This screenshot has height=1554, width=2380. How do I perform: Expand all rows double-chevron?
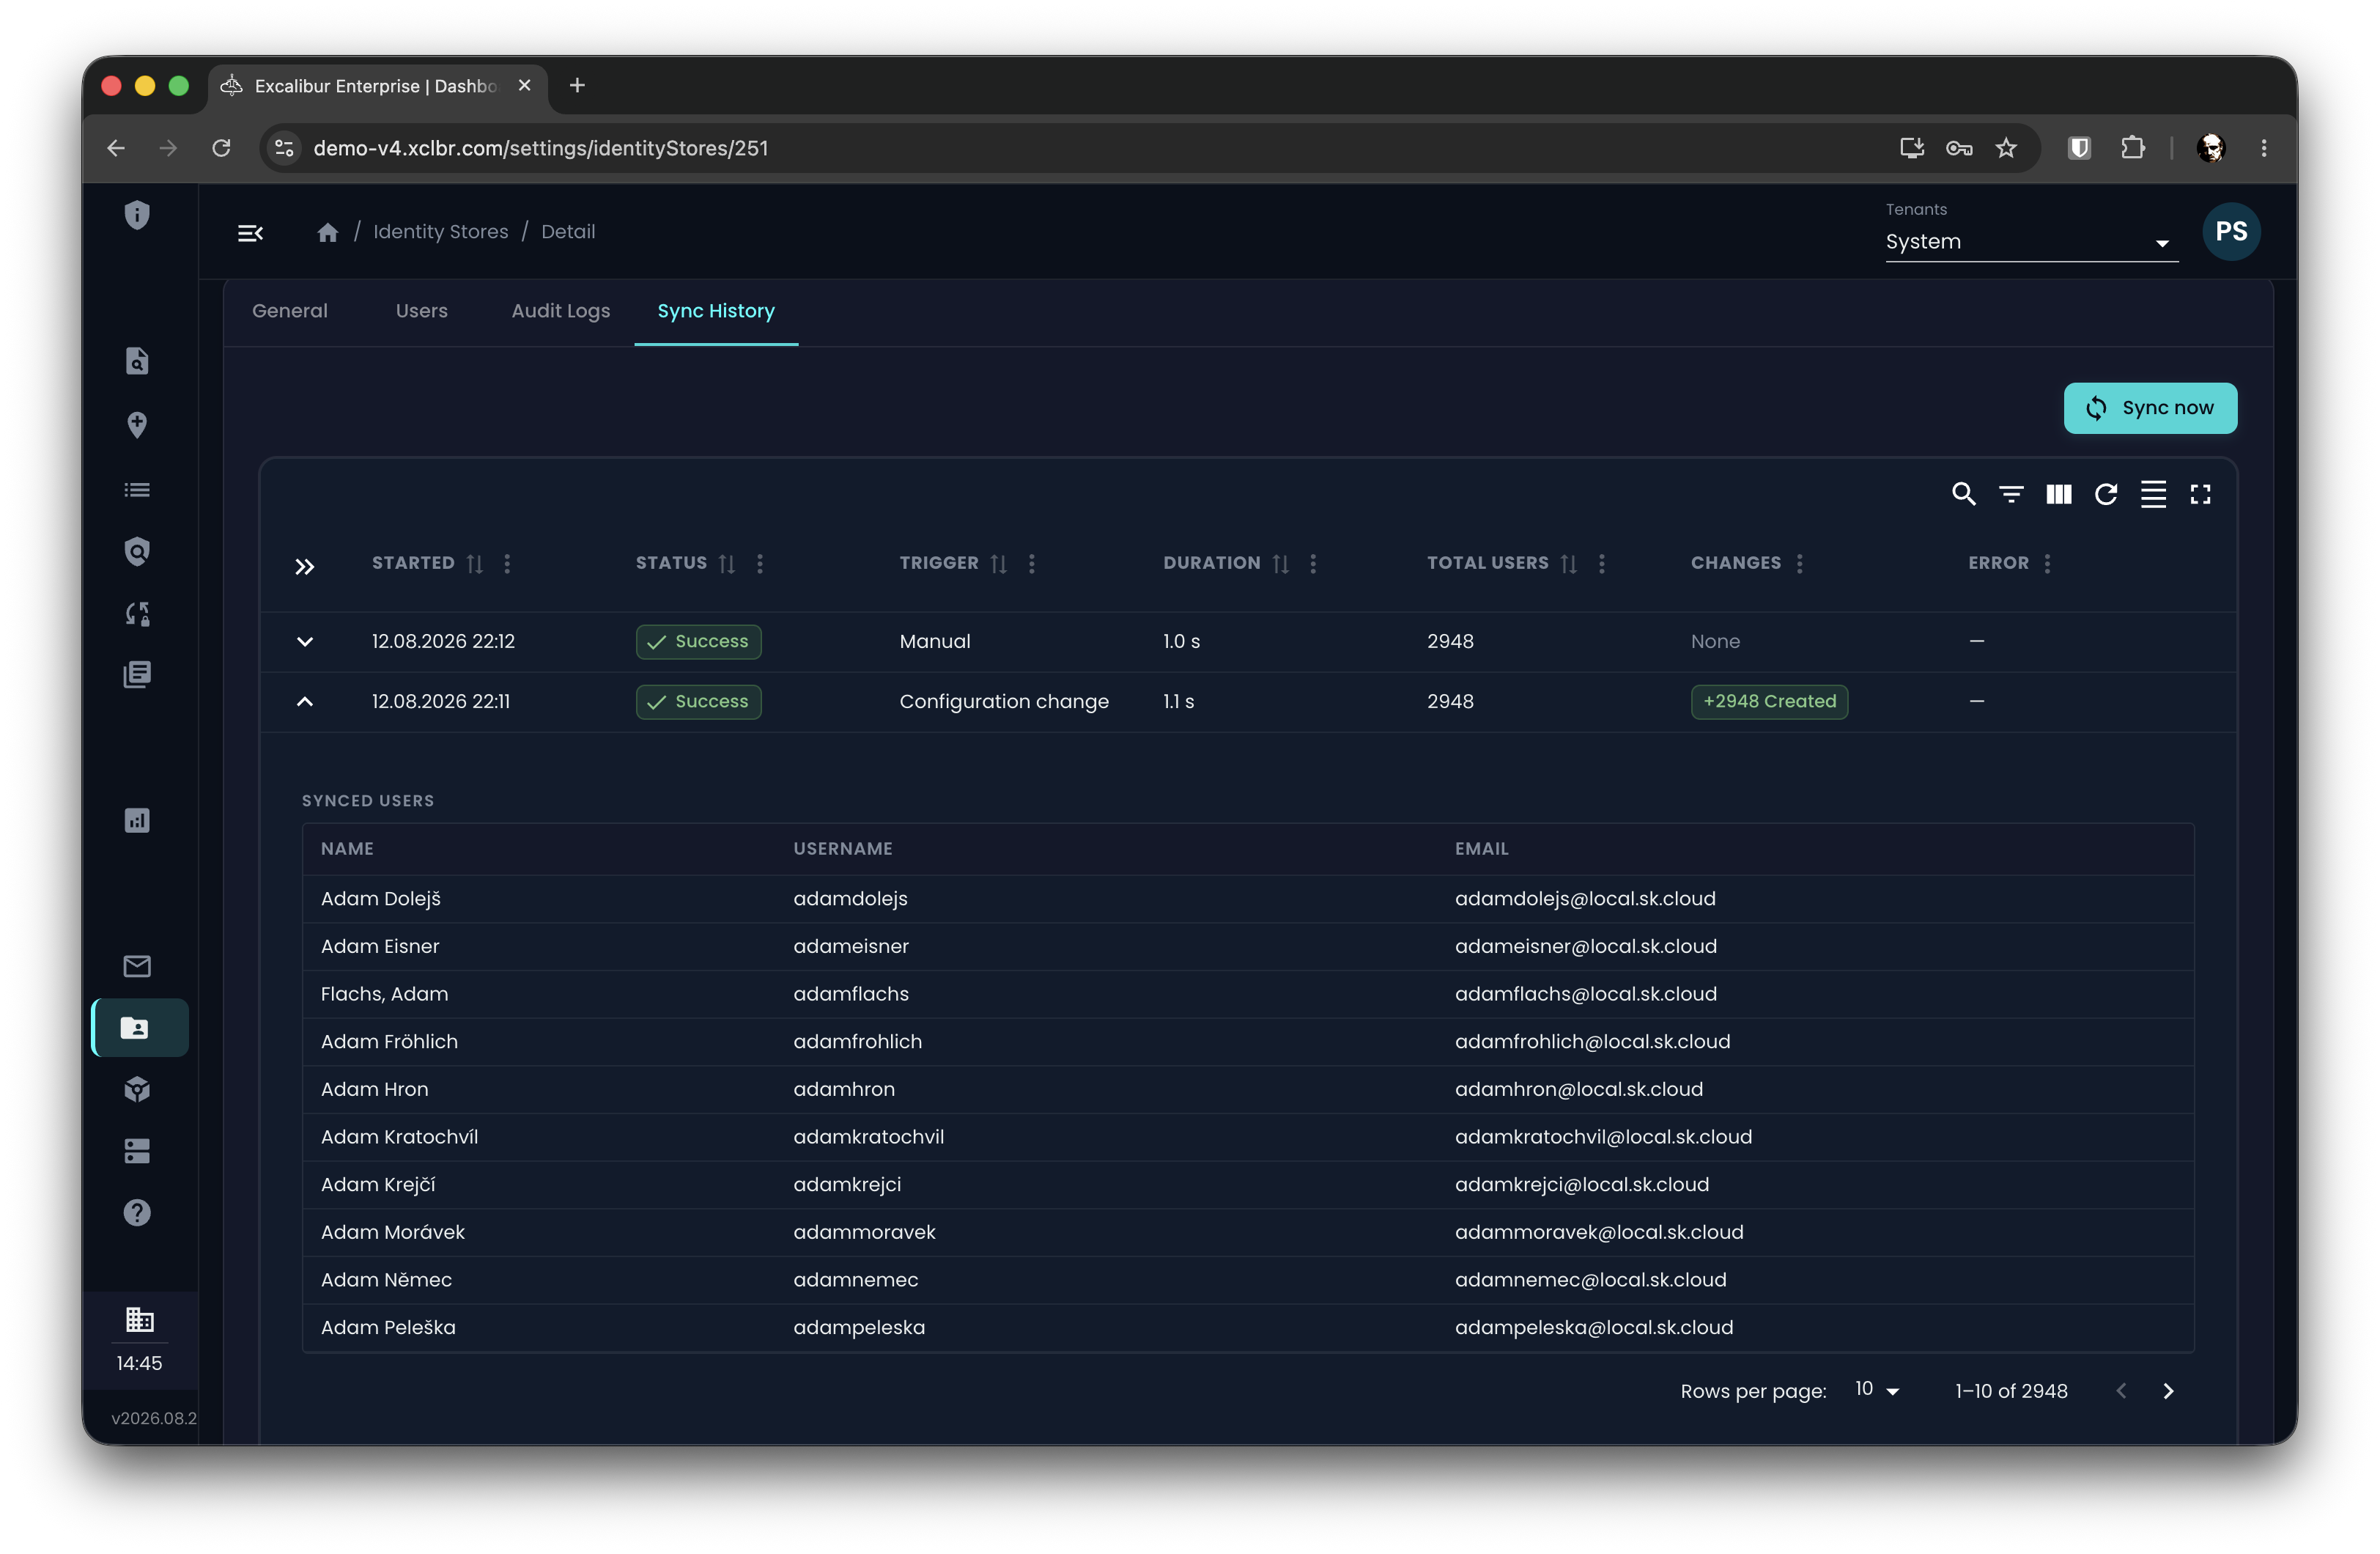click(x=304, y=567)
